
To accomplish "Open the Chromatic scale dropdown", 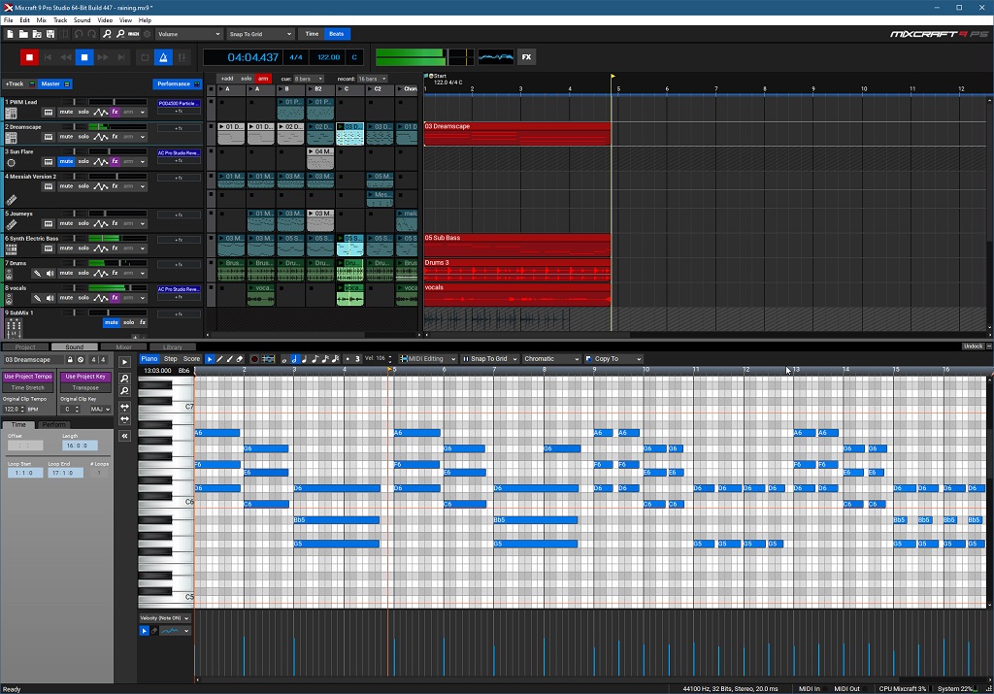I will 550,358.
